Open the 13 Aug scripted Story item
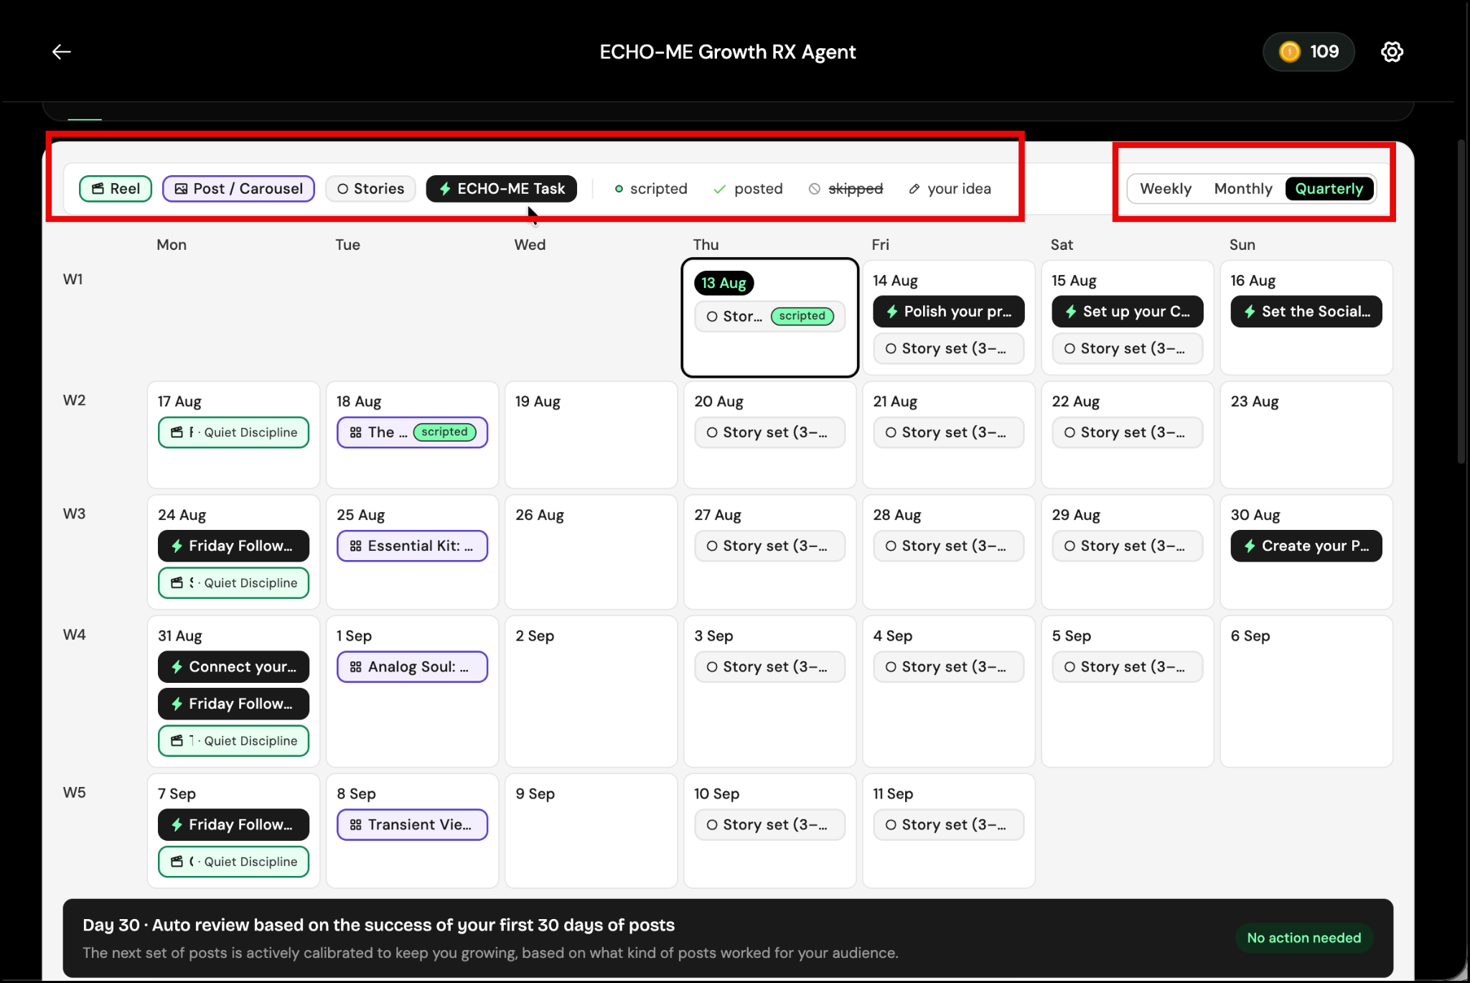 (770, 317)
